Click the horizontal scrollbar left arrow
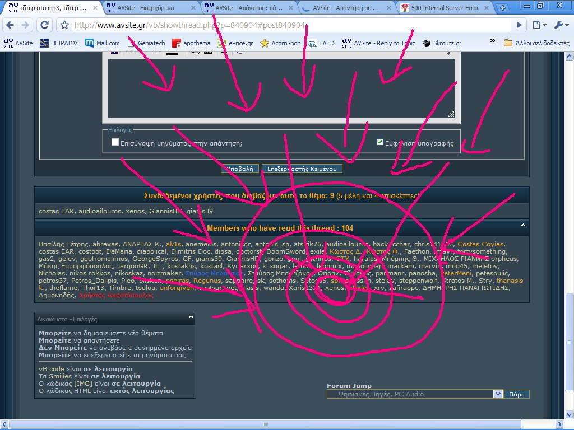574x430 pixels. (x=4, y=424)
